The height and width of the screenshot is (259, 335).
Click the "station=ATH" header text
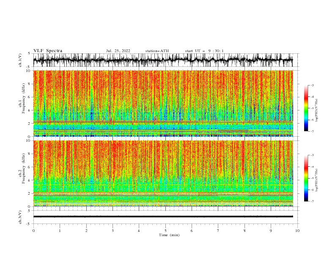[157, 51]
